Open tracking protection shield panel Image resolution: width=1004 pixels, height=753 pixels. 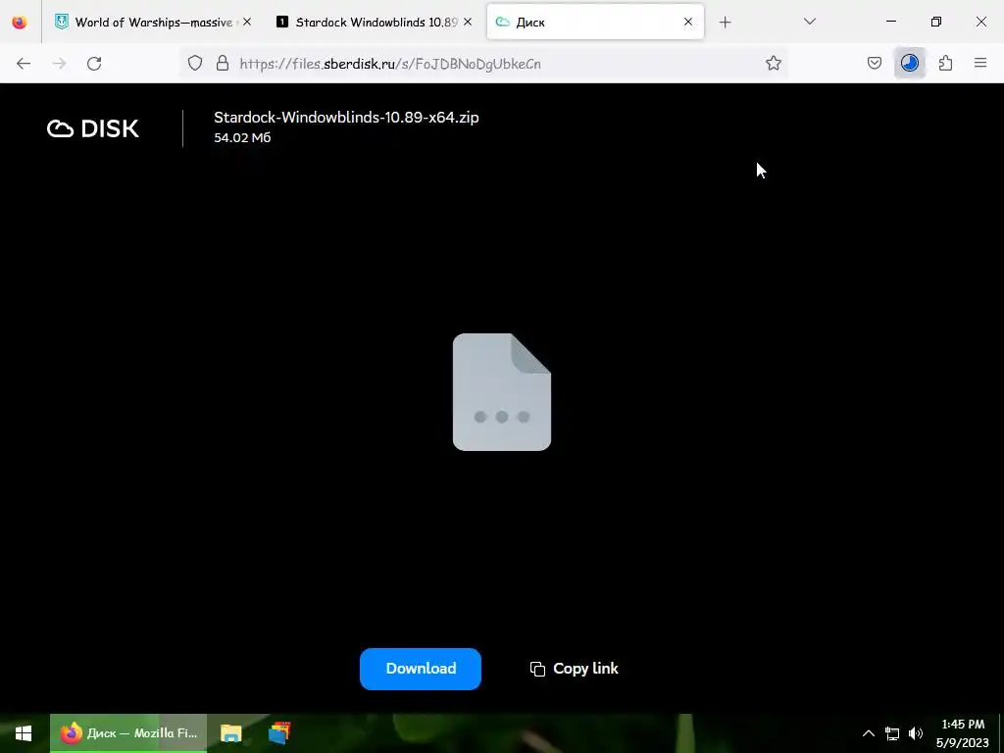[x=195, y=63]
